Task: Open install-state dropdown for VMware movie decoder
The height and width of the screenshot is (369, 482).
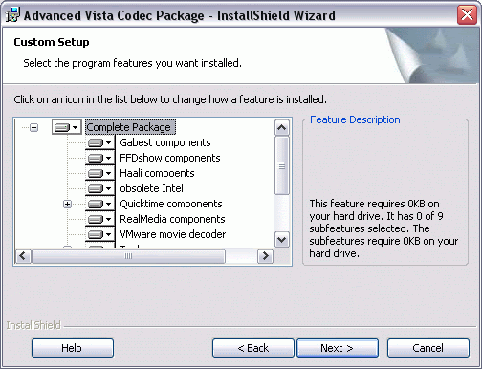Action: click(100, 234)
